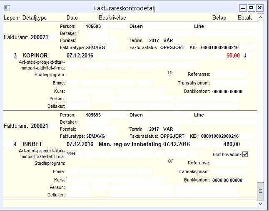The image size is (269, 211).
Task: Click Fakturastatus OPPGJORT in INNBET record
Action: (x=172, y=136)
